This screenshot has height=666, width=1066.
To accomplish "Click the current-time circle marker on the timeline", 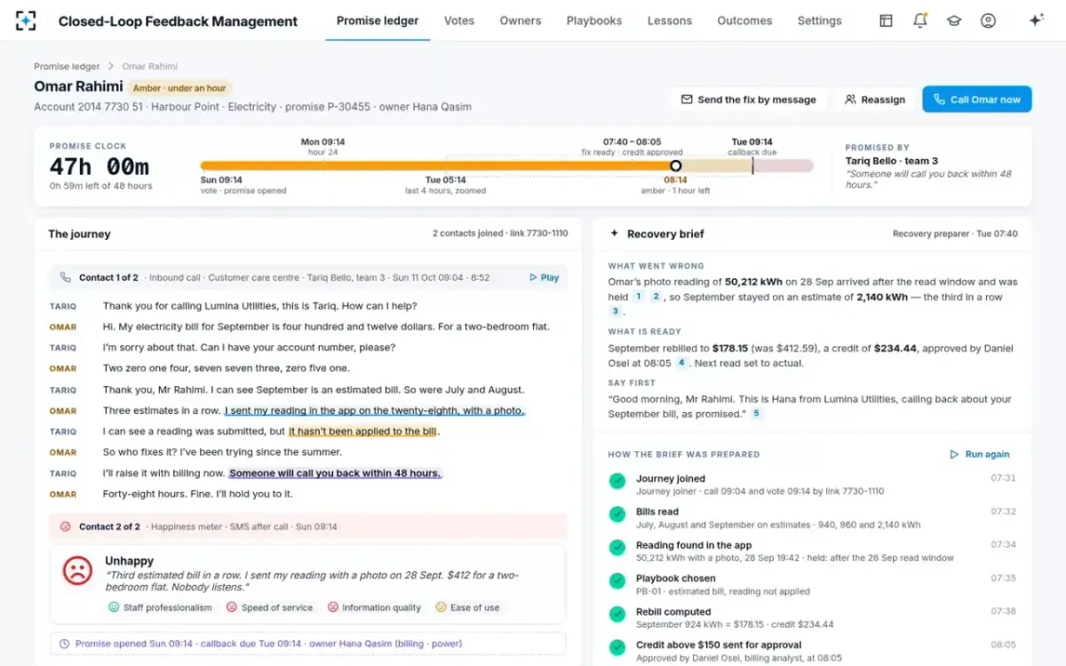I will 675,165.
